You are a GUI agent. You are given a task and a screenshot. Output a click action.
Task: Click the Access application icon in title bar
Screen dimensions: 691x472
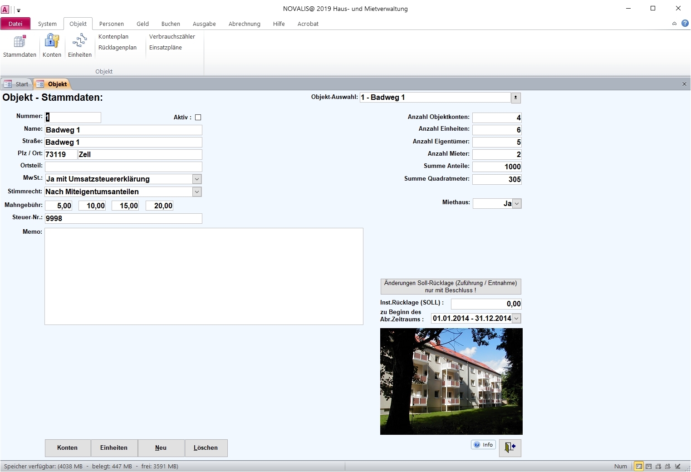pyautogui.click(x=5, y=9)
